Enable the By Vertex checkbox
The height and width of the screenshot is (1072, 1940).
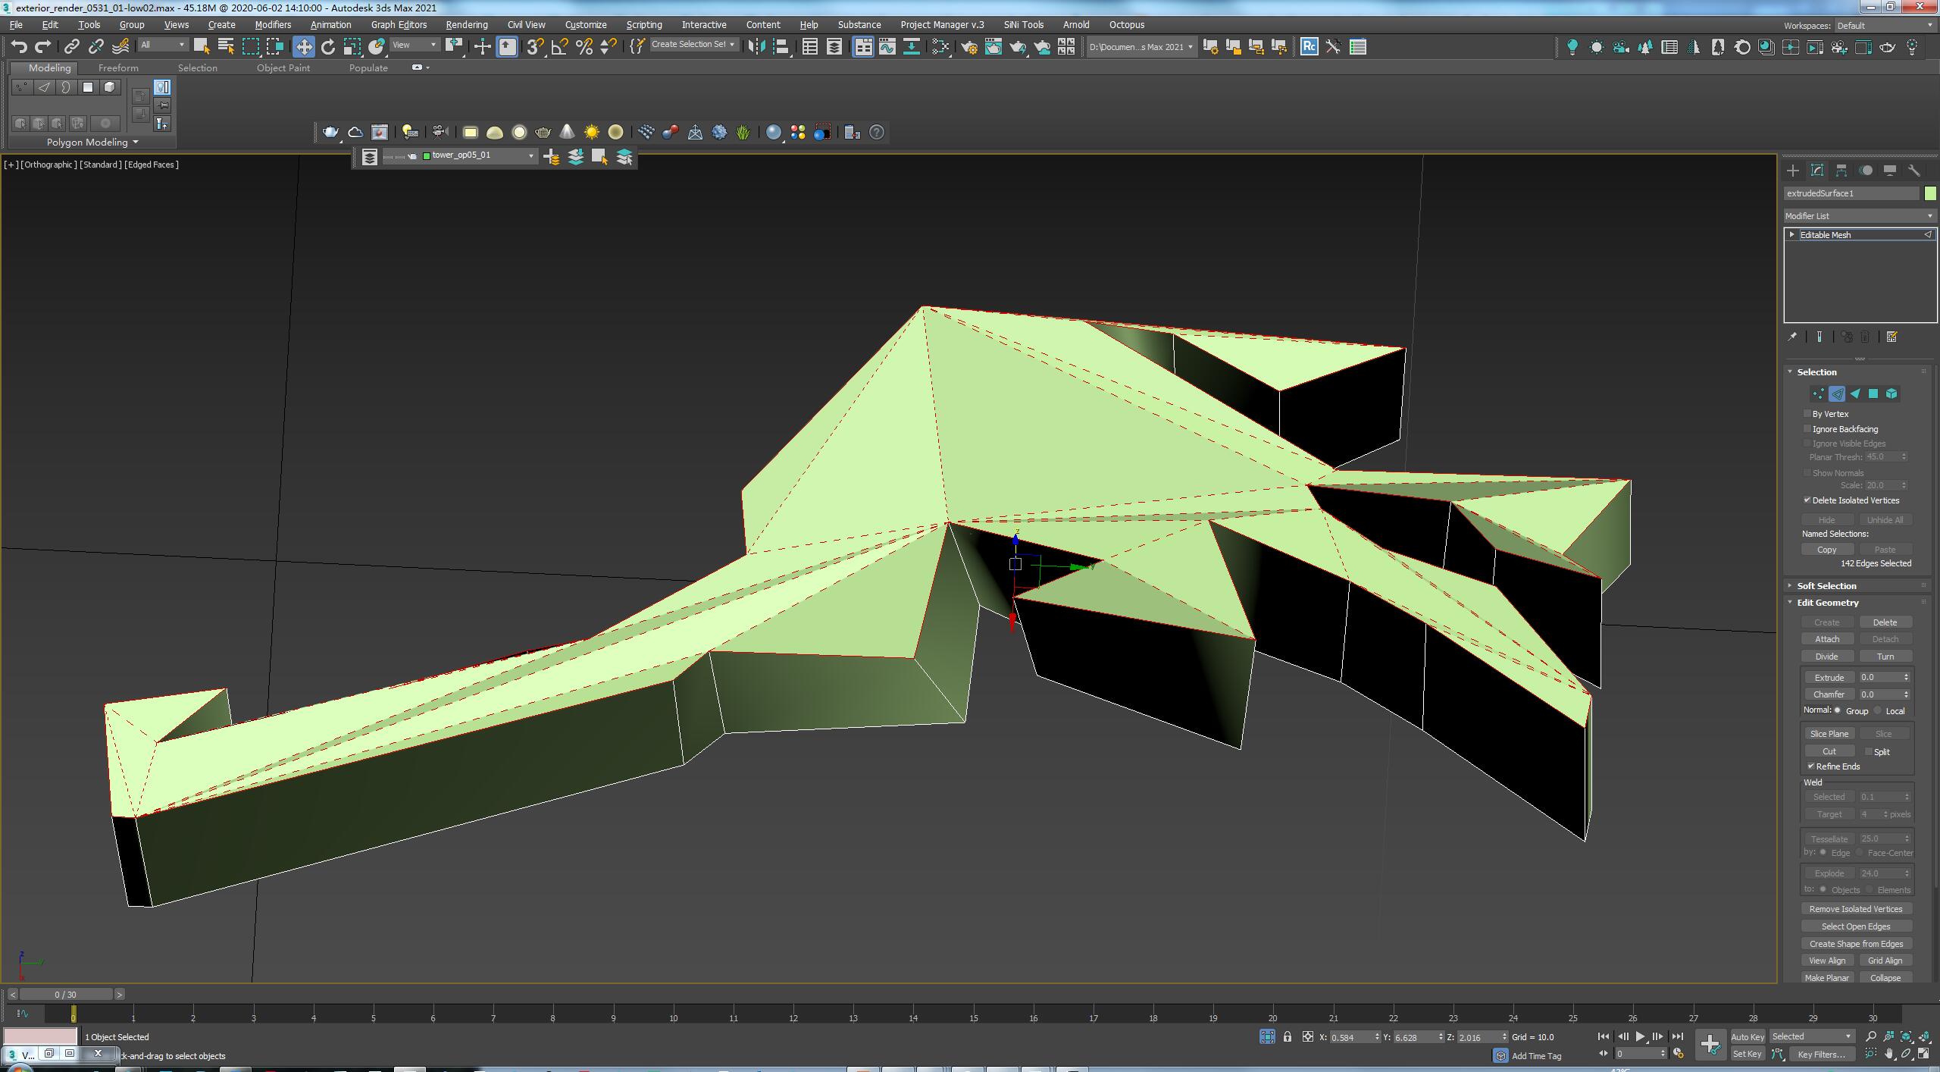click(x=1807, y=414)
